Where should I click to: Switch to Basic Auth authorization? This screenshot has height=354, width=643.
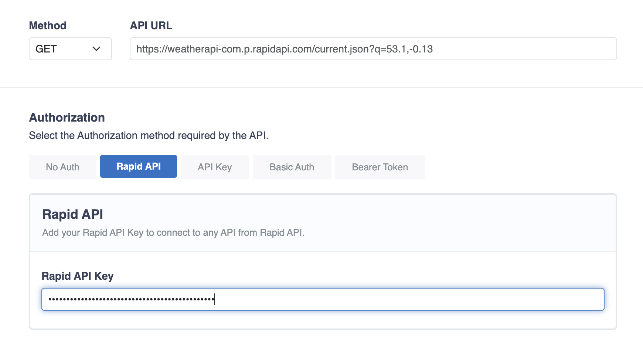292,167
